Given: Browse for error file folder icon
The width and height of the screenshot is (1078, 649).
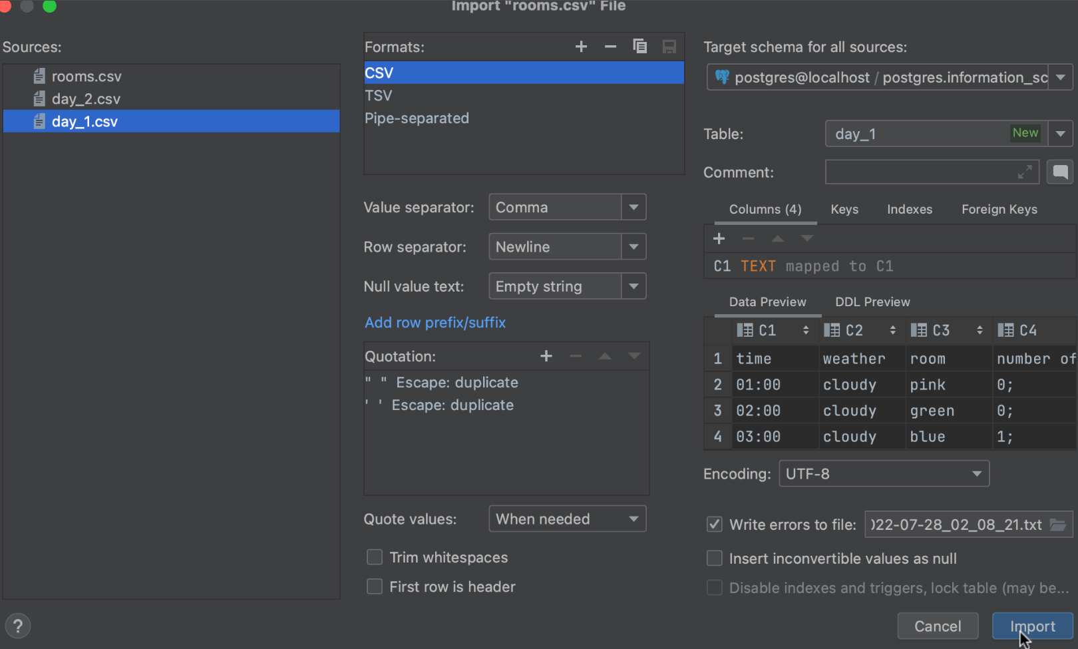Looking at the screenshot, I should tap(1057, 525).
